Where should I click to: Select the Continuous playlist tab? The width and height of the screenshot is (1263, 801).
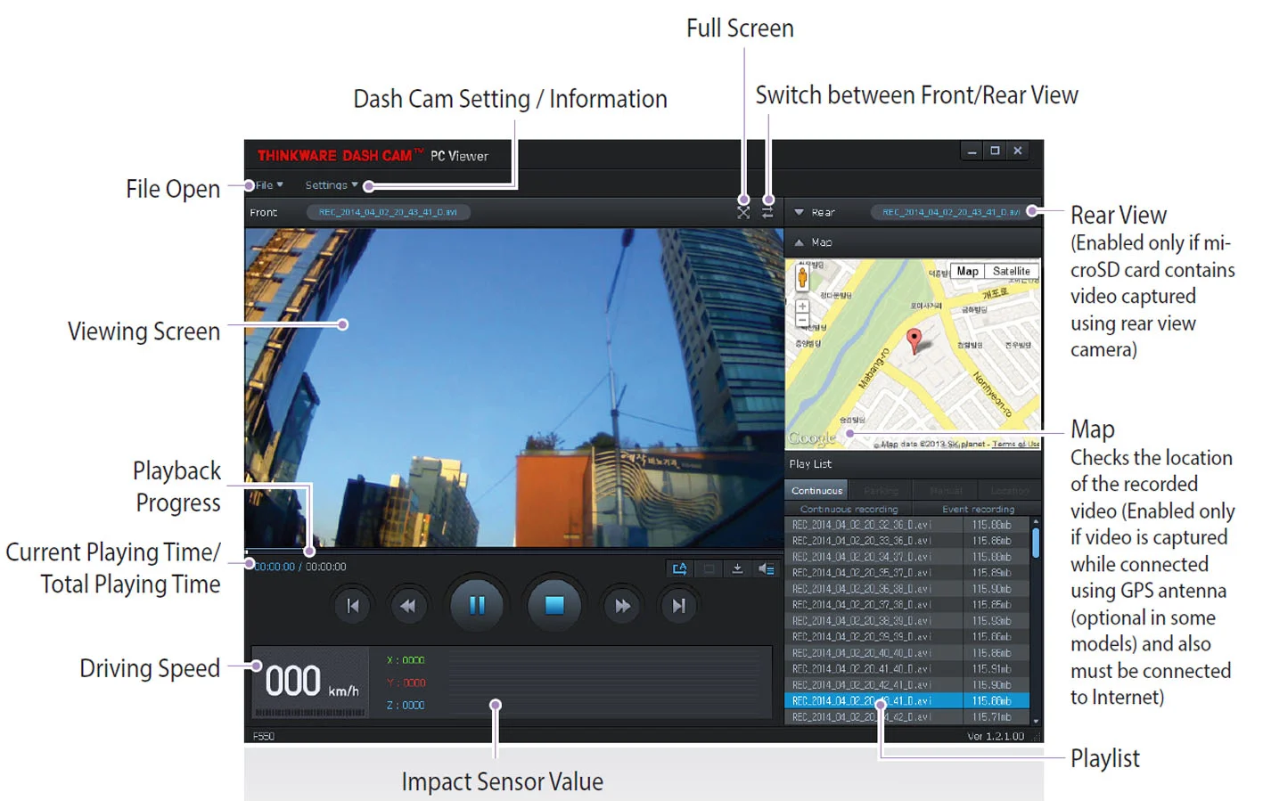point(816,490)
